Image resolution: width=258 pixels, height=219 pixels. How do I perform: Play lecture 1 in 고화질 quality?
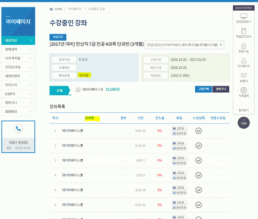[x=179, y=128]
